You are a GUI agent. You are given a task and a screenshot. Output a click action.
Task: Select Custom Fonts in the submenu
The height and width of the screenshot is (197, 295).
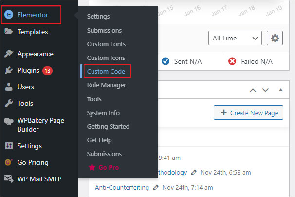tap(106, 44)
